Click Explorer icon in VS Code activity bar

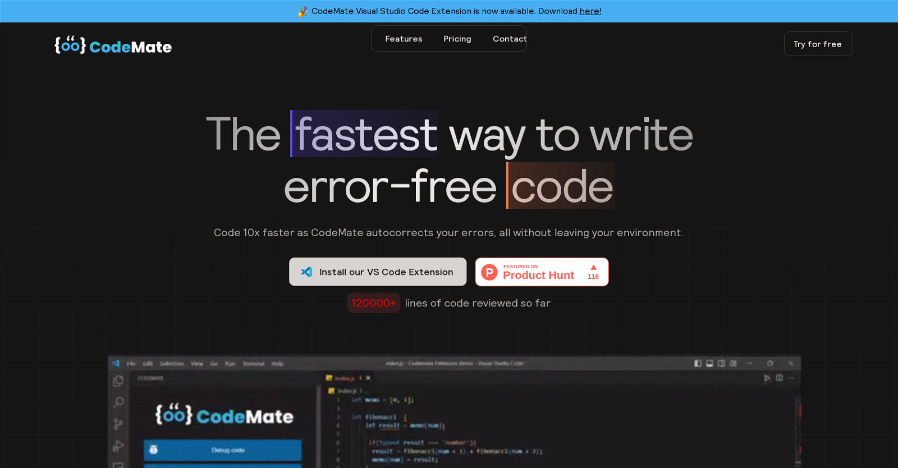(118, 381)
